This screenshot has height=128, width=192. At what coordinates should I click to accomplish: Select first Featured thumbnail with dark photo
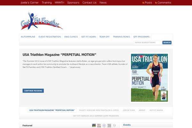94,125
